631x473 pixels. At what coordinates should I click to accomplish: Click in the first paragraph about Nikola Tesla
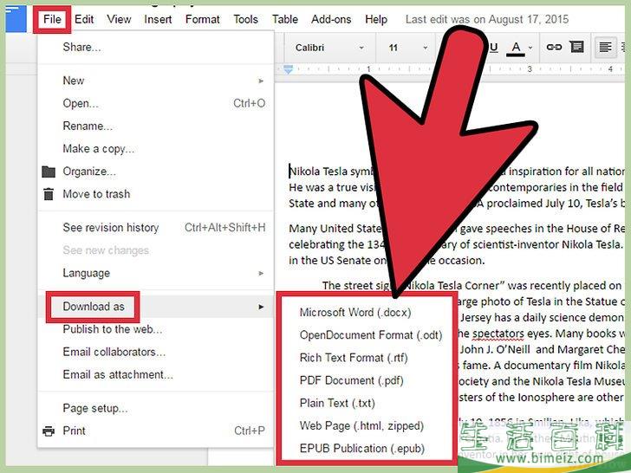tap(457, 187)
